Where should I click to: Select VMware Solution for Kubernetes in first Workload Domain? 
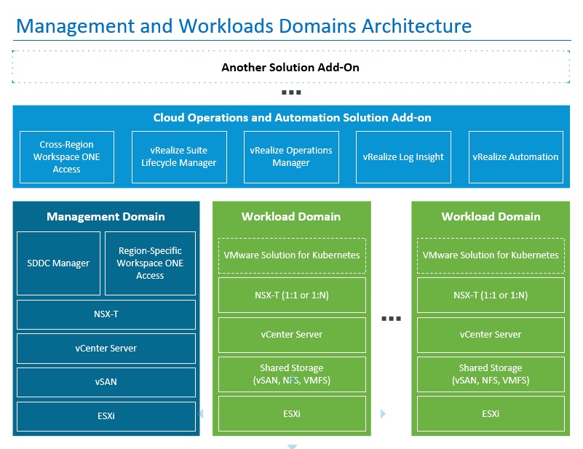pos(292,255)
